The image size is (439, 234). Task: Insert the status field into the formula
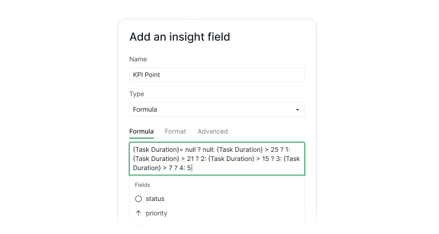click(x=155, y=199)
